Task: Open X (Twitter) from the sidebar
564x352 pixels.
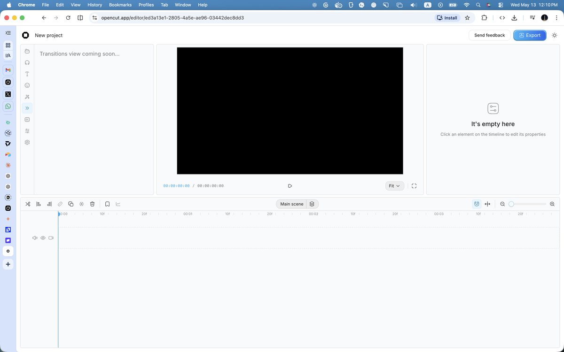Action: point(8,94)
